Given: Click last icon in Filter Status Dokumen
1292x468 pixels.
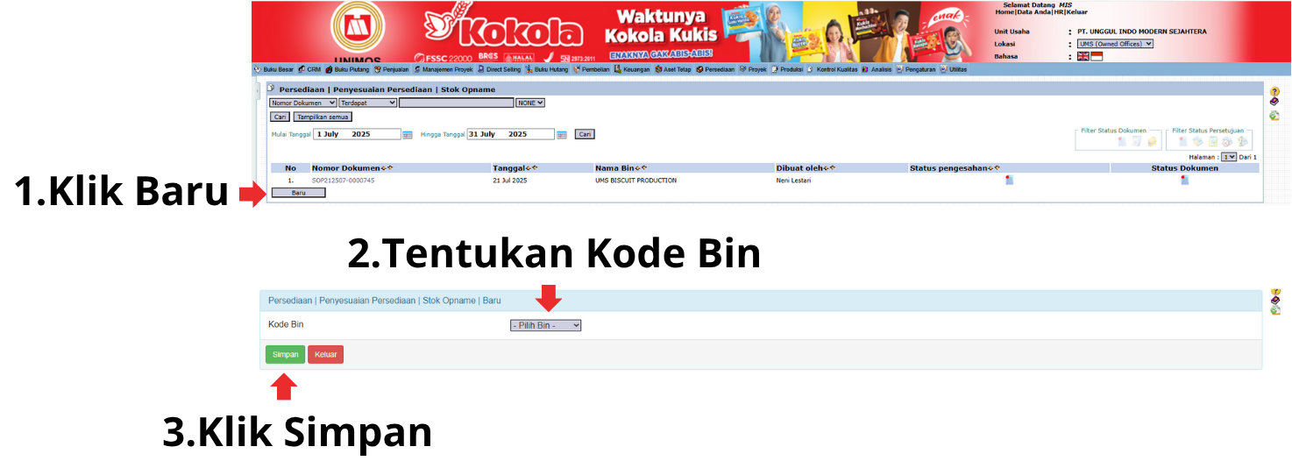Looking at the screenshot, I should [x=1152, y=142].
